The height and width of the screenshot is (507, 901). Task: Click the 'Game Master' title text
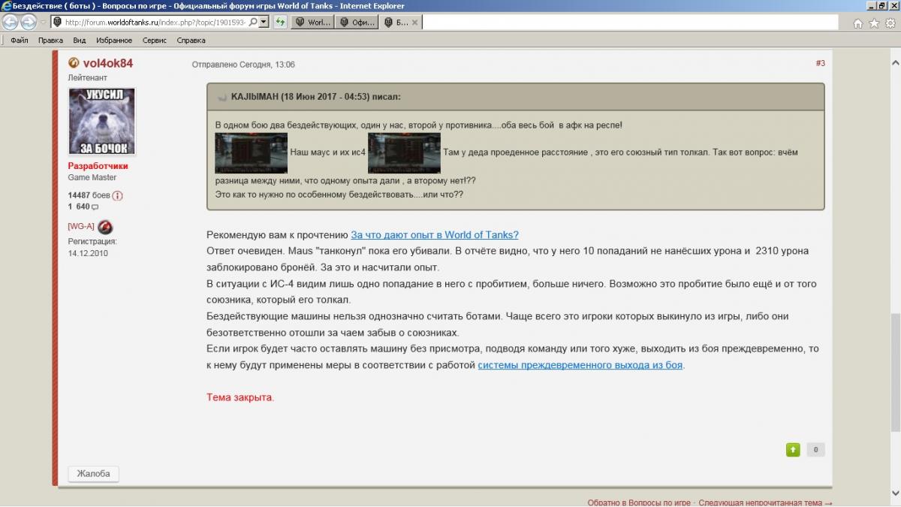92,177
